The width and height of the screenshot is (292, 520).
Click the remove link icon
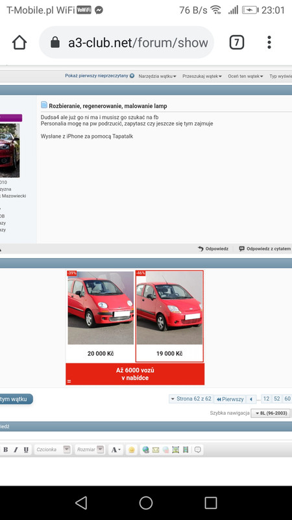[x=165, y=450]
